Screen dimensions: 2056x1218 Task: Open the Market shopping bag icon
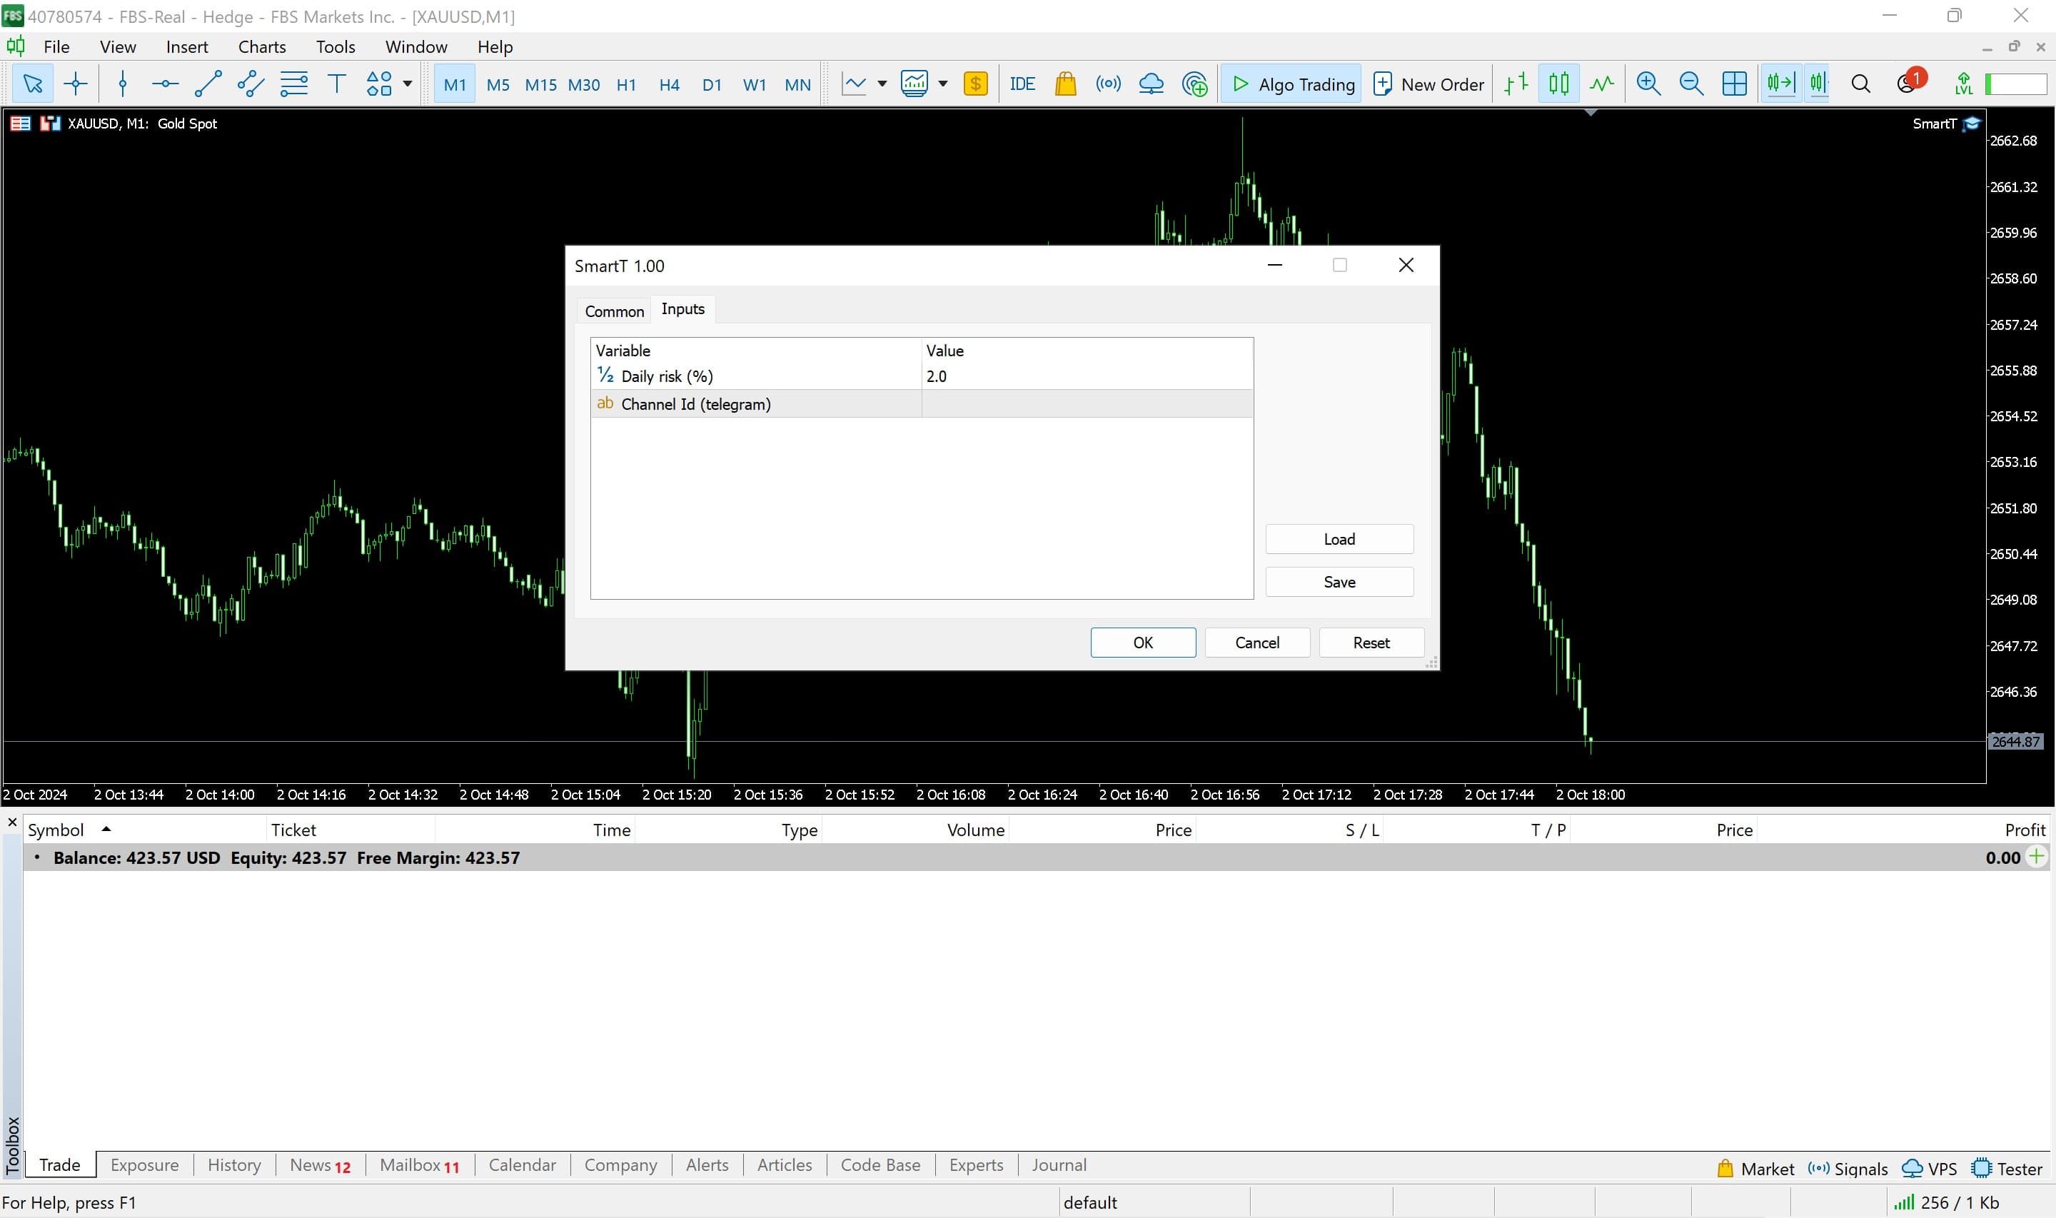pos(1065,84)
